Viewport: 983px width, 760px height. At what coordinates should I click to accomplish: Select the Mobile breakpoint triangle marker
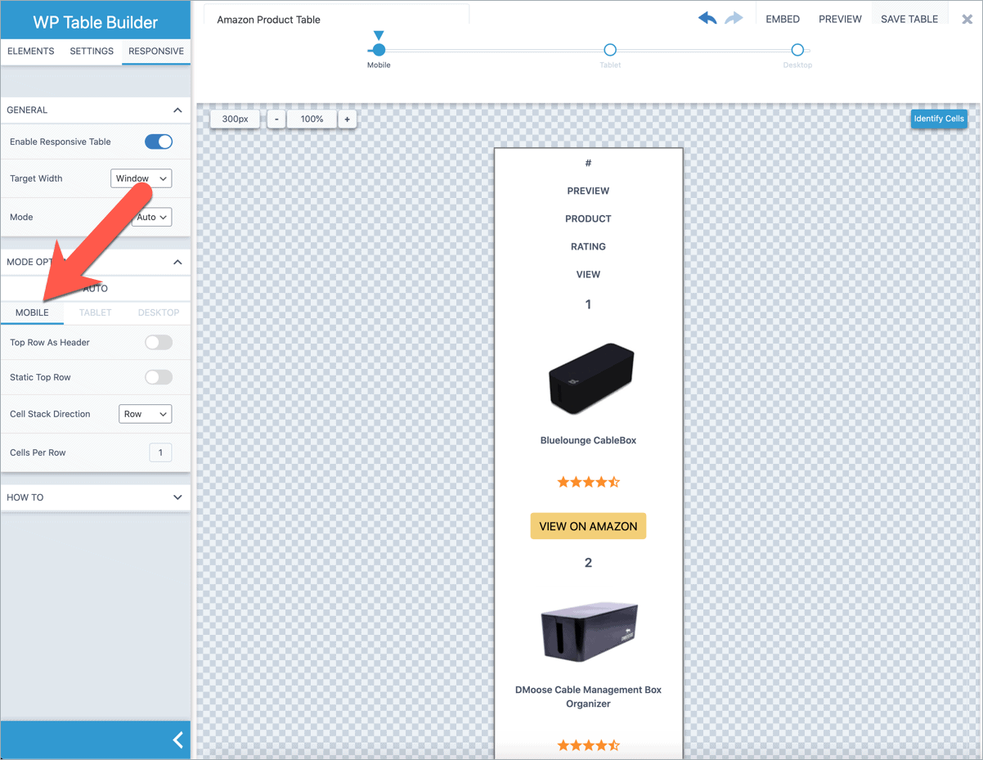point(379,34)
